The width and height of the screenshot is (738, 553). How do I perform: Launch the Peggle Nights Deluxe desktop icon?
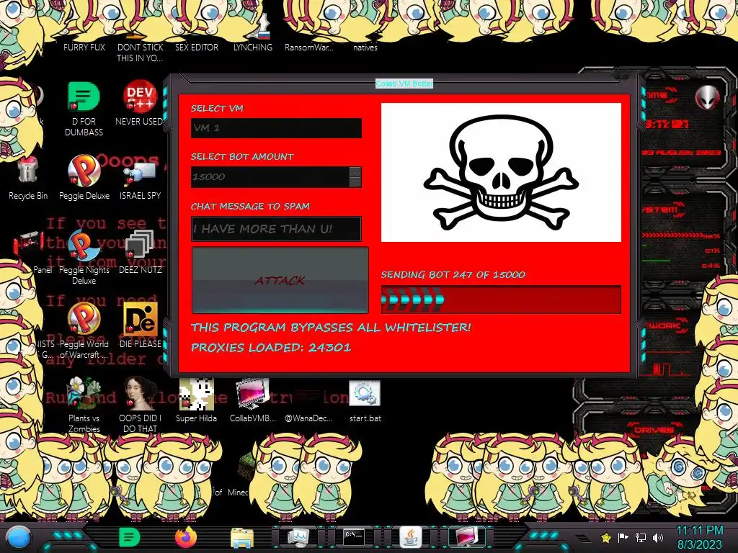pos(84,258)
